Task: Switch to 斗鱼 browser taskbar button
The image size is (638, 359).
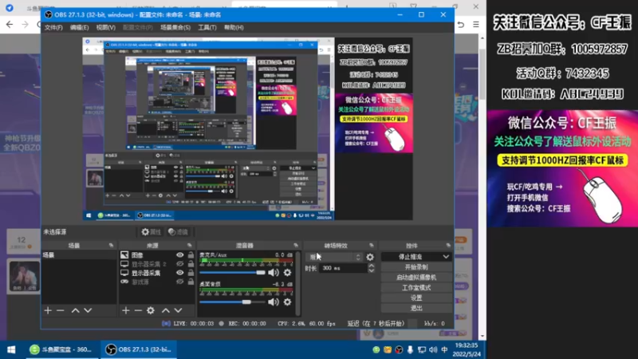Action: coord(61,349)
